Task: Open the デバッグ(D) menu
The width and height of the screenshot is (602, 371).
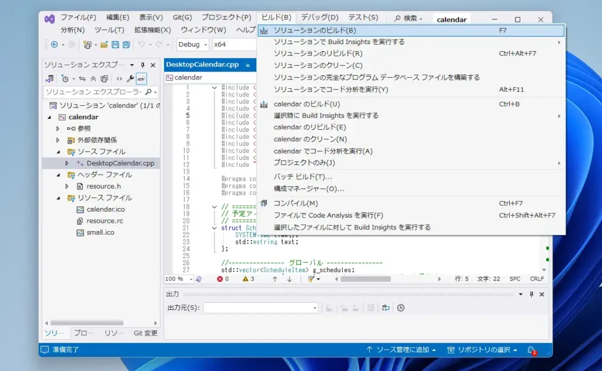Action: pyautogui.click(x=319, y=17)
